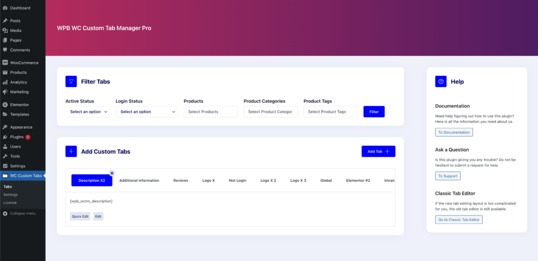Click the Analytics bar chart icon
Screen dimensions: 538x261
[x=5, y=82]
